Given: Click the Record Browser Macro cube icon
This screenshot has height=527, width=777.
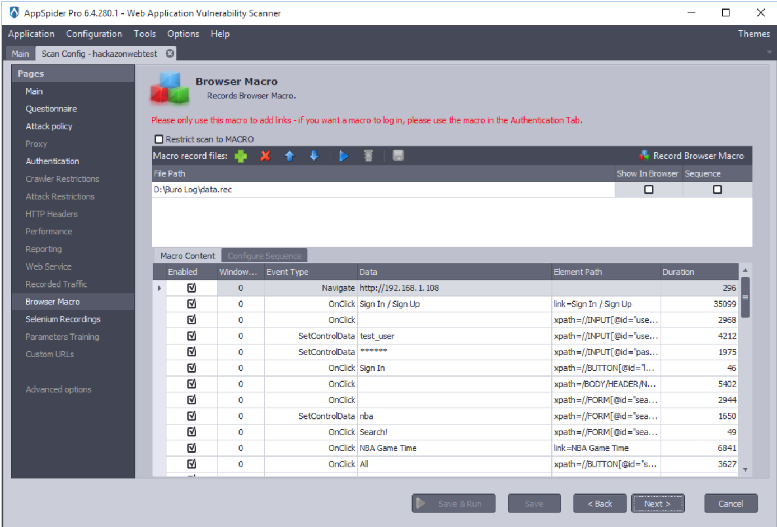Looking at the screenshot, I should pyautogui.click(x=644, y=156).
